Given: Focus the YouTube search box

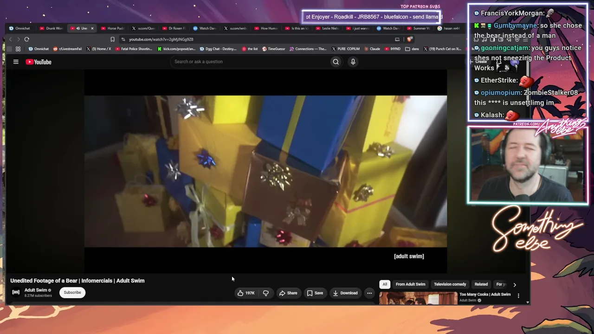Looking at the screenshot, I should tap(250, 62).
